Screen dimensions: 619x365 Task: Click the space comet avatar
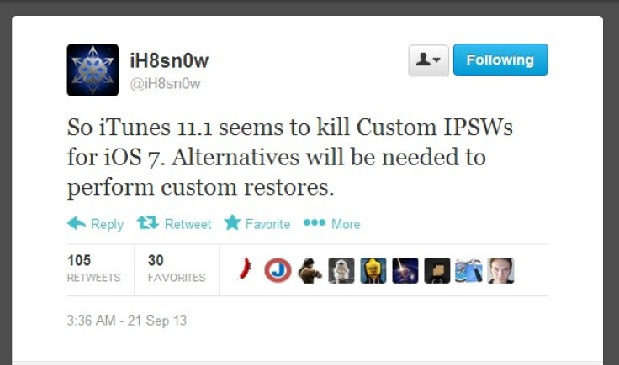pyautogui.click(x=405, y=270)
